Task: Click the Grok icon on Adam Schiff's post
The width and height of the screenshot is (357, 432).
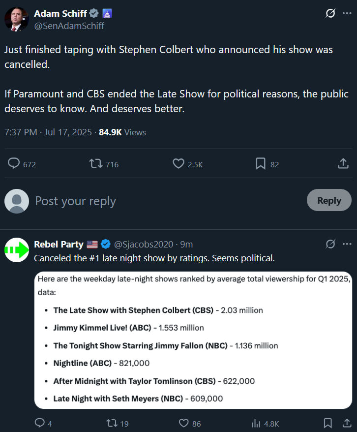Action: point(330,13)
